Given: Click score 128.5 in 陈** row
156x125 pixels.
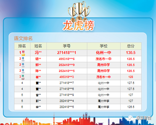Looking at the screenshot, I should [x=131, y=71].
